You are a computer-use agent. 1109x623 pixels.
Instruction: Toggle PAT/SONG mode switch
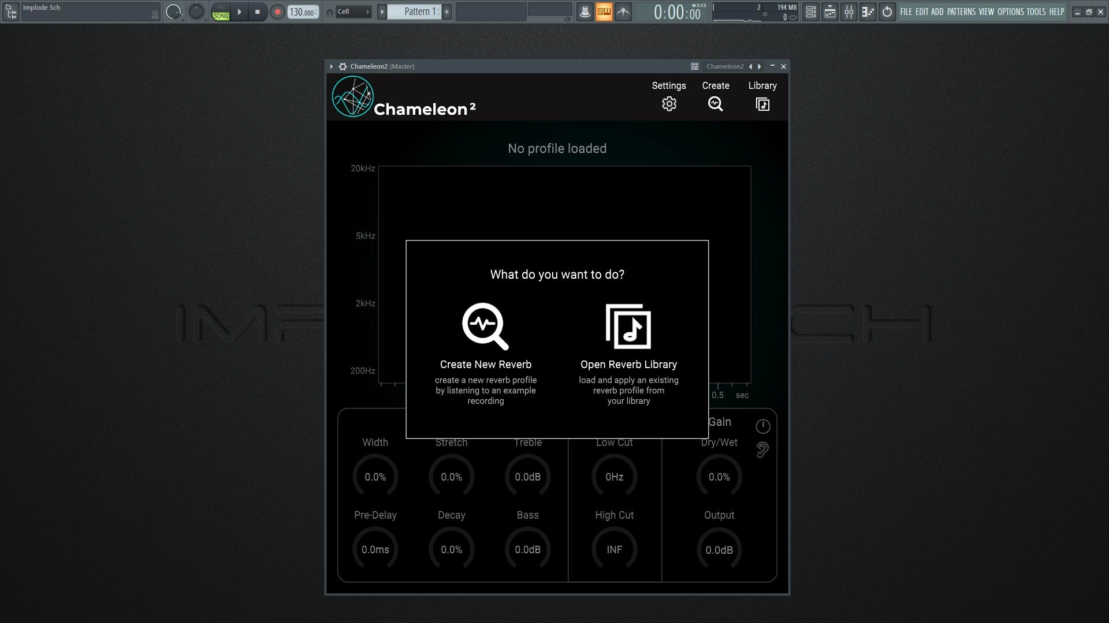tap(221, 12)
